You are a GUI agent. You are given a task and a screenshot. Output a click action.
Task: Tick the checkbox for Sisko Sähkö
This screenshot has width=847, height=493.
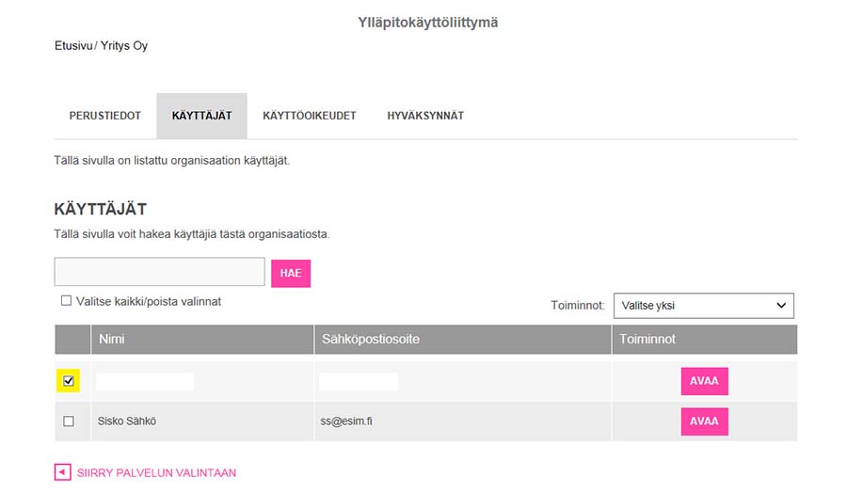coord(69,421)
